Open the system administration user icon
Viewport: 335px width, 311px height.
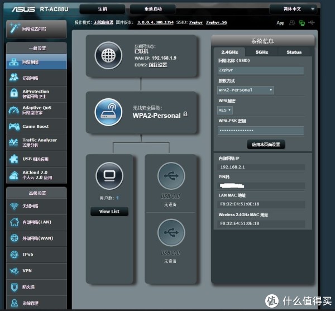(15, 303)
